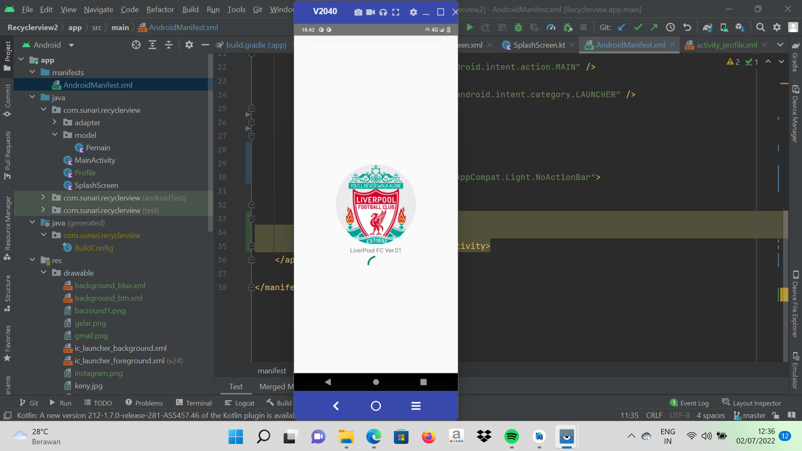Expand the adapter package

tap(55, 122)
